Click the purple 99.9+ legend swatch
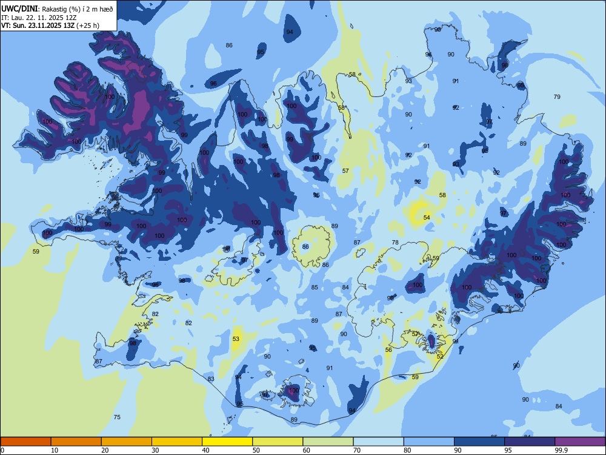This screenshot has width=606, height=455. click(x=580, y=442)
